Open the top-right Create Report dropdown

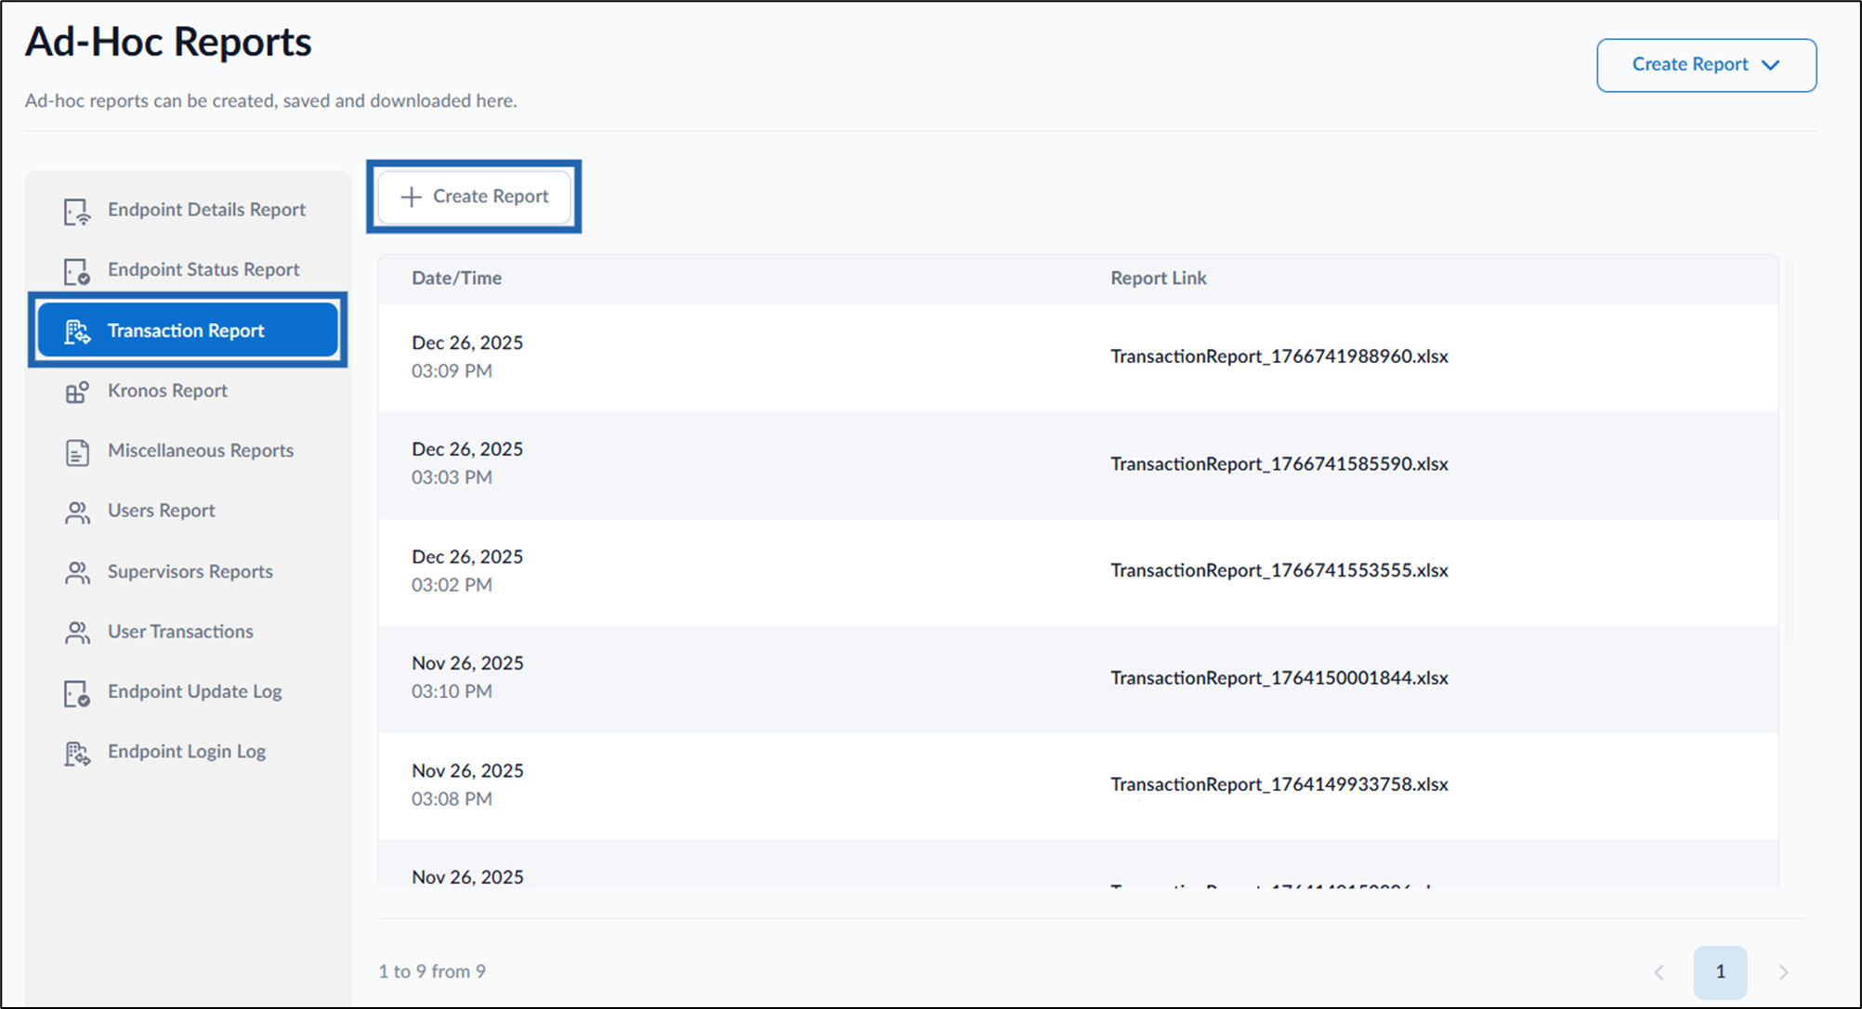pyautogui.click(x=1706, y=65)
